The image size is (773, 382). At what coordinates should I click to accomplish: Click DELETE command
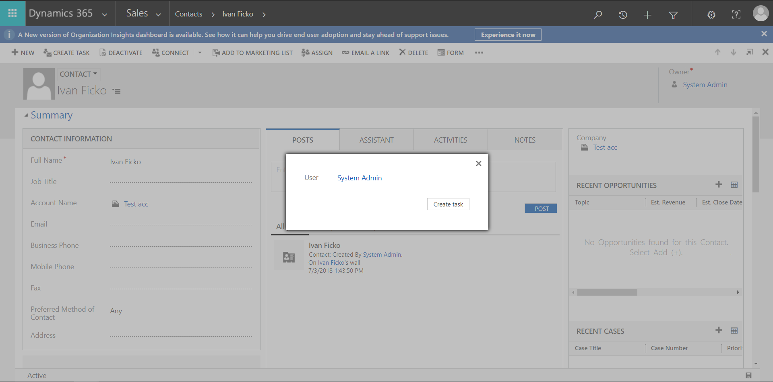coord(413,53)
